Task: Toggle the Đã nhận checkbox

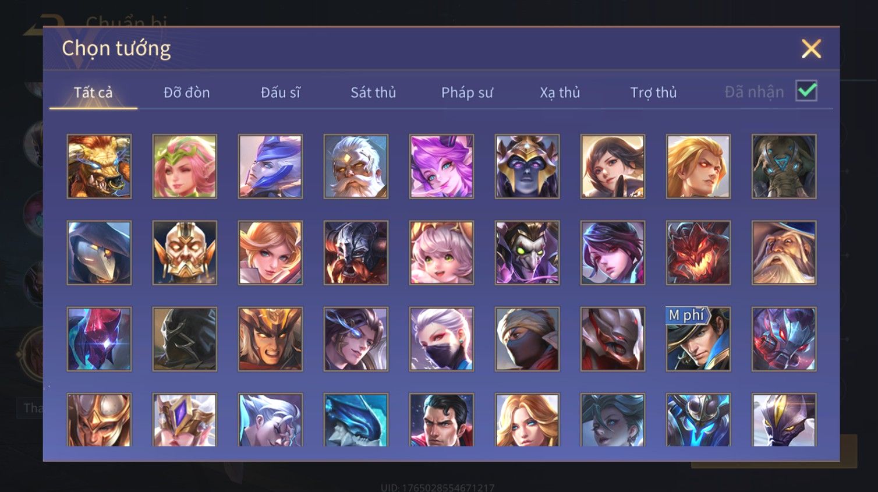Action: click(806, 91)
